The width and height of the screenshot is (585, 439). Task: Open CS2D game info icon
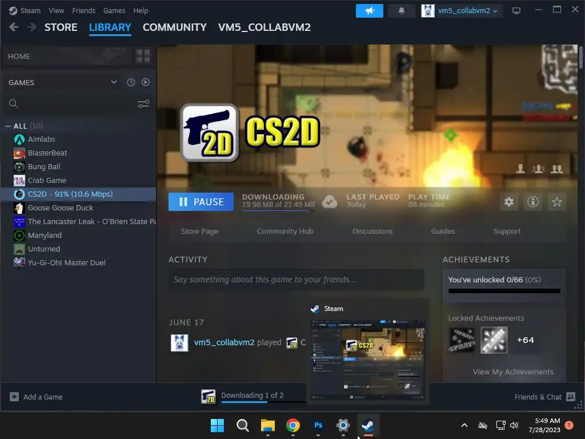pos(533,202)
